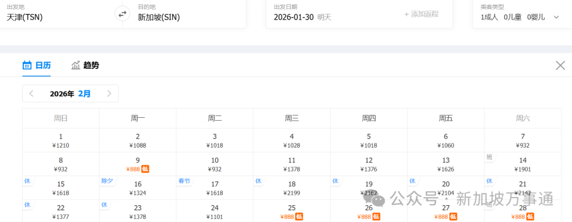Image resolution: width=572 pixels, height=222 pixels.
Task: Select February 13 priced ¥1626
Action: click(446, 164)
